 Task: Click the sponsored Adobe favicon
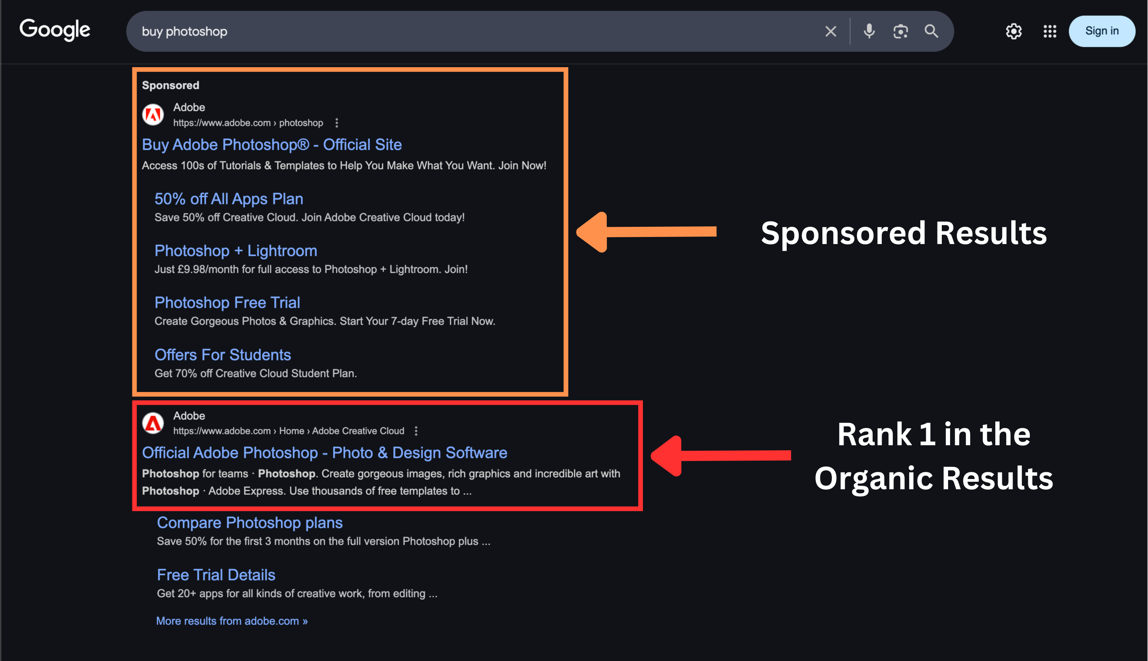coord(153,115)
